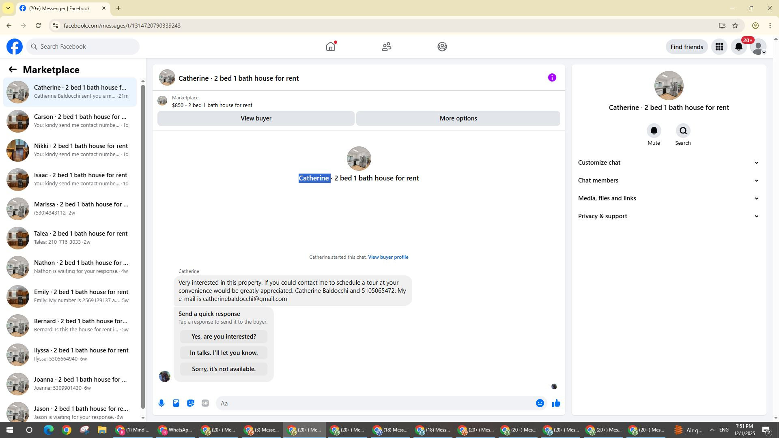
Task: Search in this conversation
Action: click(683, 131)
